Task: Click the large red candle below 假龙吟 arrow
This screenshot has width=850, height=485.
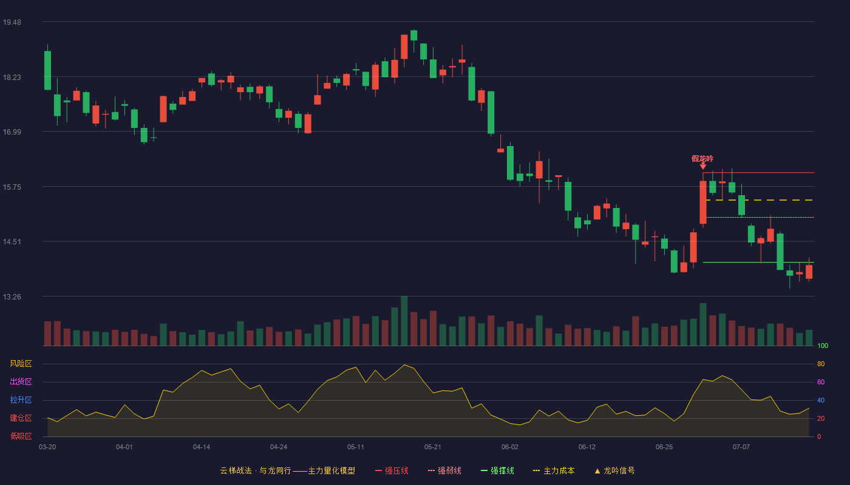Action: (x=703, y=202)
